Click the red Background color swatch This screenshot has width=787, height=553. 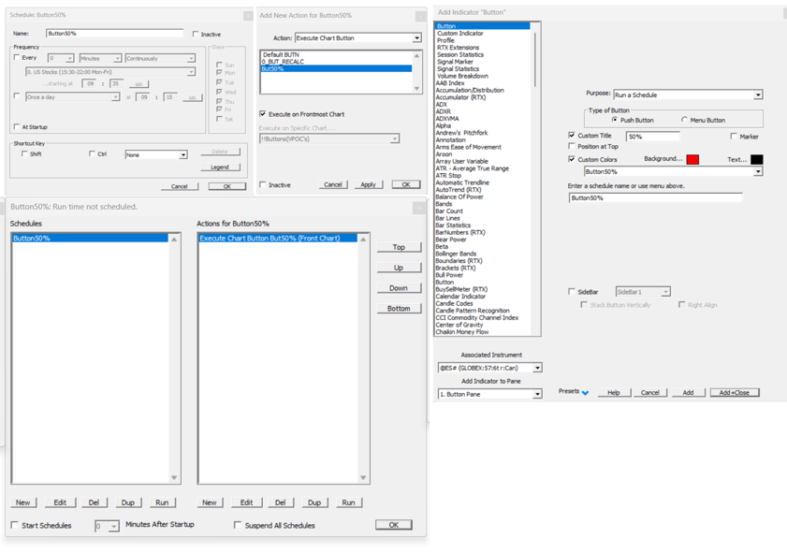[x=692, y=160]
